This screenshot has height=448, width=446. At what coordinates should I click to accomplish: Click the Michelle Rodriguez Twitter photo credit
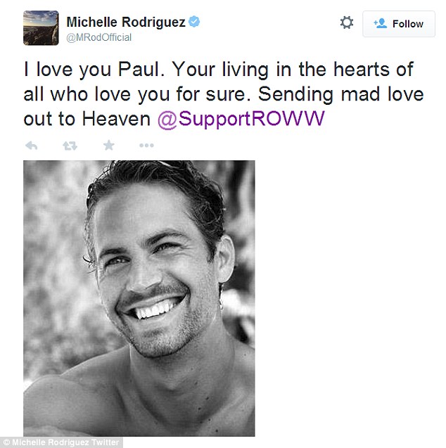[61, 442]
